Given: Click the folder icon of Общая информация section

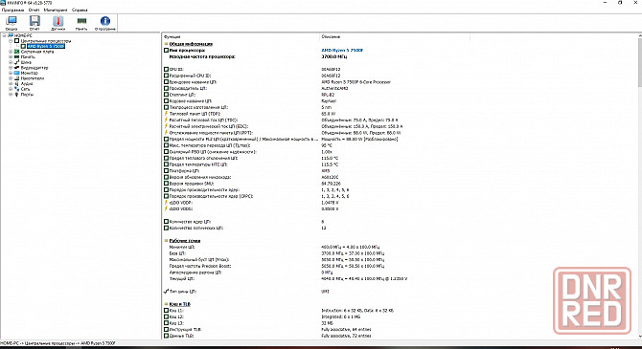Looking at the screenshot, I should click(x=166, y=44).
